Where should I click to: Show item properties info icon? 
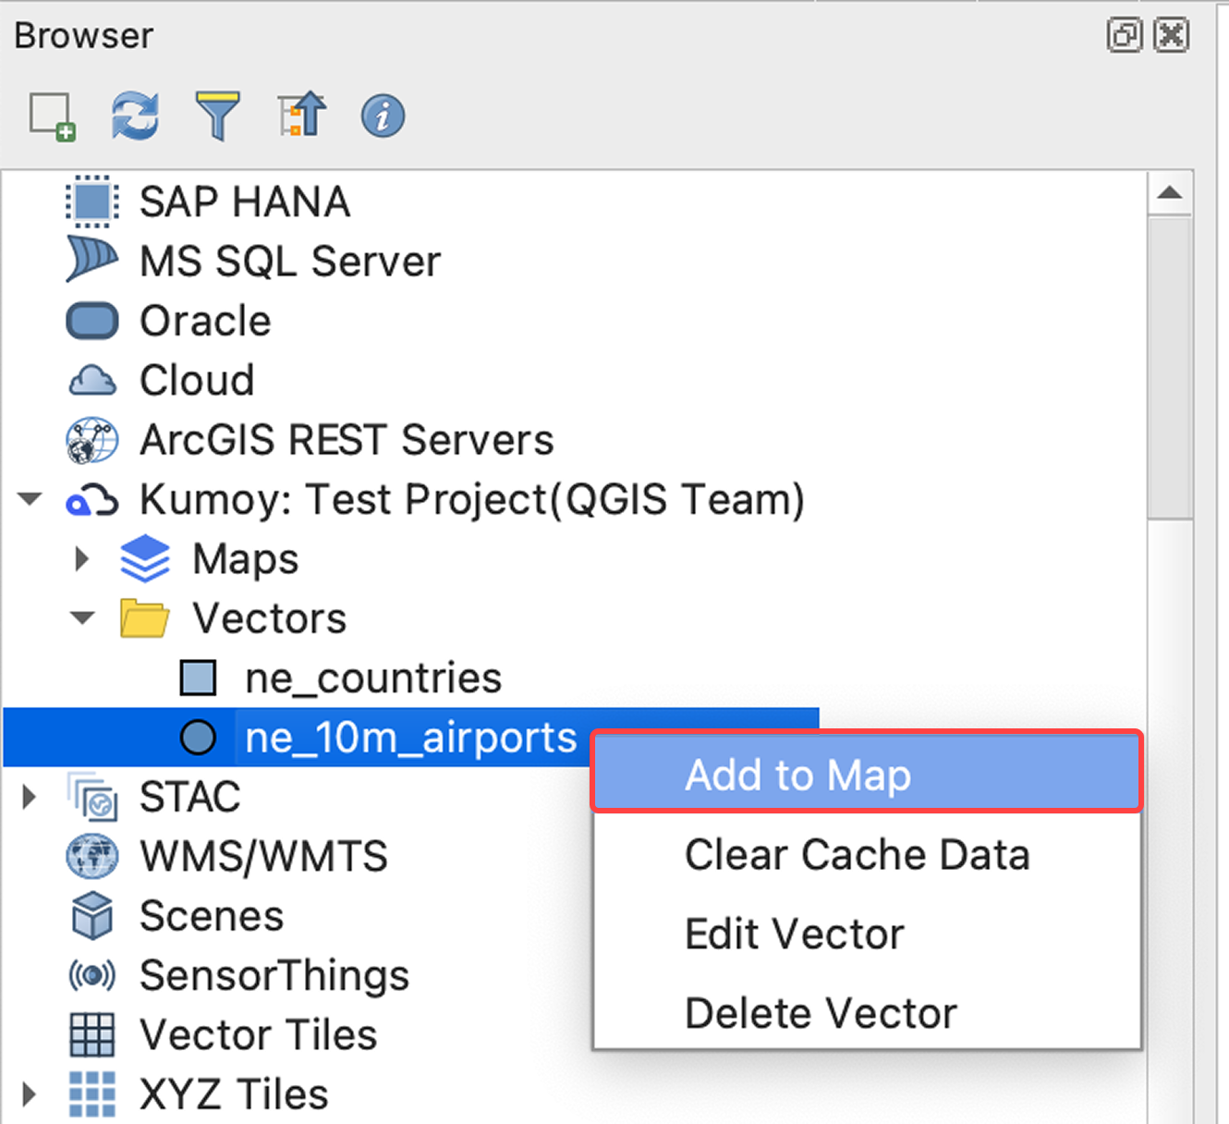(383, 116)
